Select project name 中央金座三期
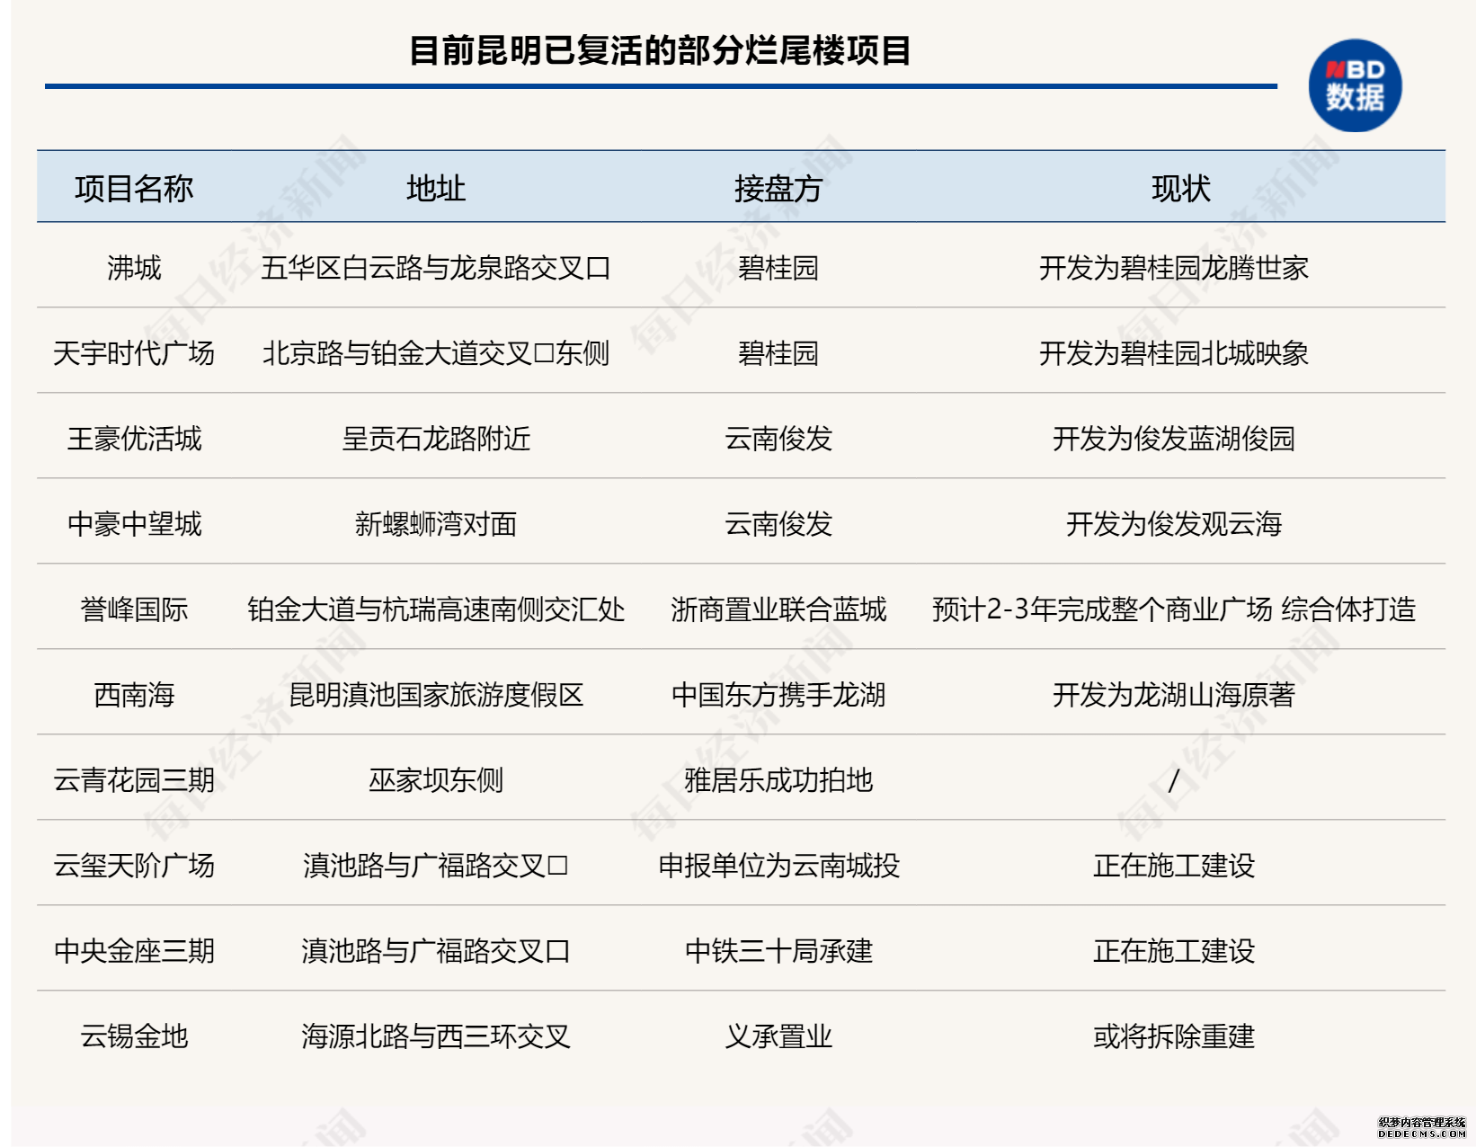This screenshot has width=1476, height=1147. 134,951
